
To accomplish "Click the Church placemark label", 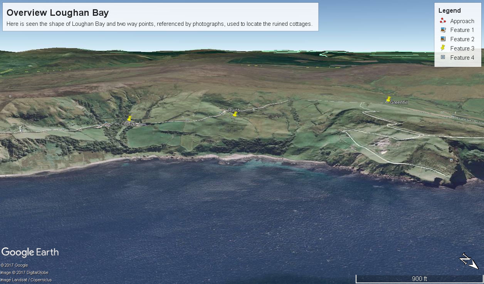I will pyautogui.click(x=128, y=124).
